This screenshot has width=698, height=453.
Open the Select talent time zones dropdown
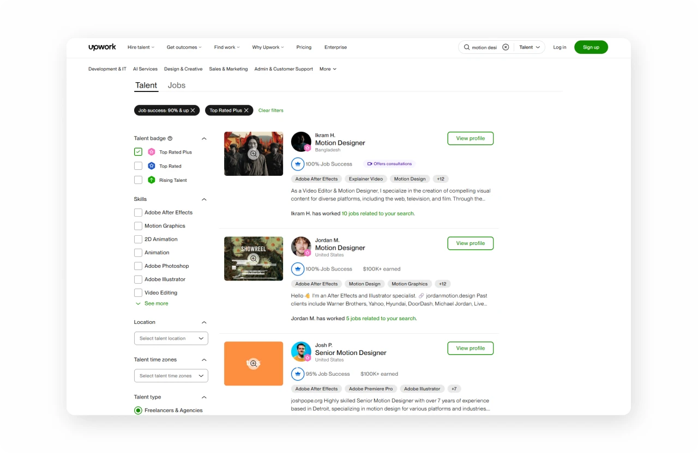click(x=171, y=376)
